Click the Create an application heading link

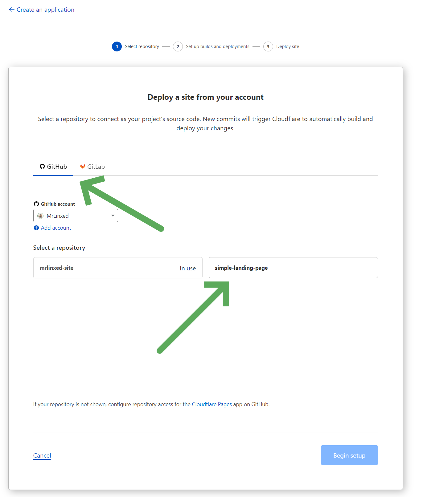click(x=45, y=10)
